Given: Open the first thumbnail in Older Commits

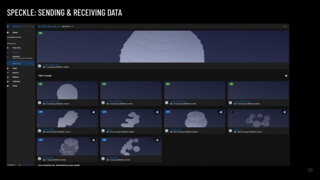Looking at the screenshot, I should pyautogui.click(x=67, y=90).
